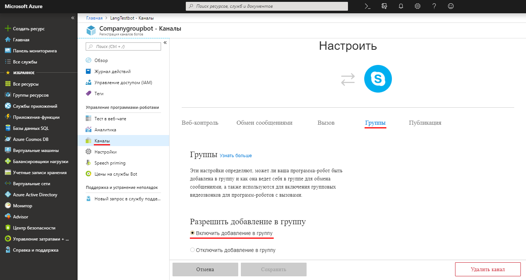Open help question mark icon

pos(434,6)
